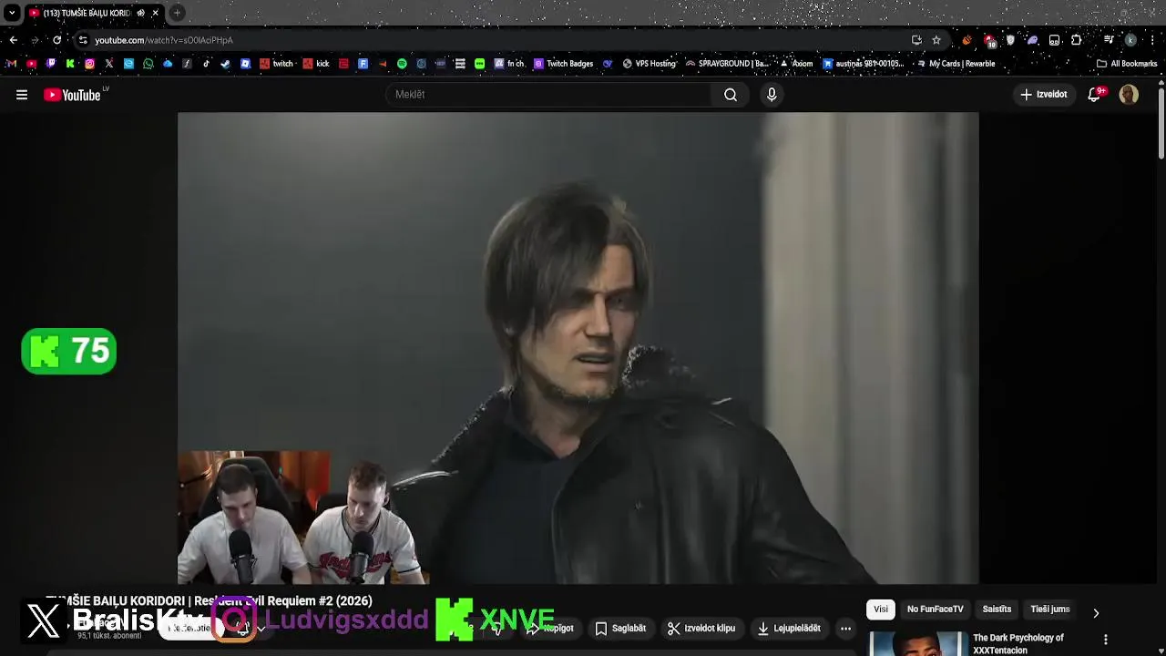Go back with browser back arrow

pos(13,40)
